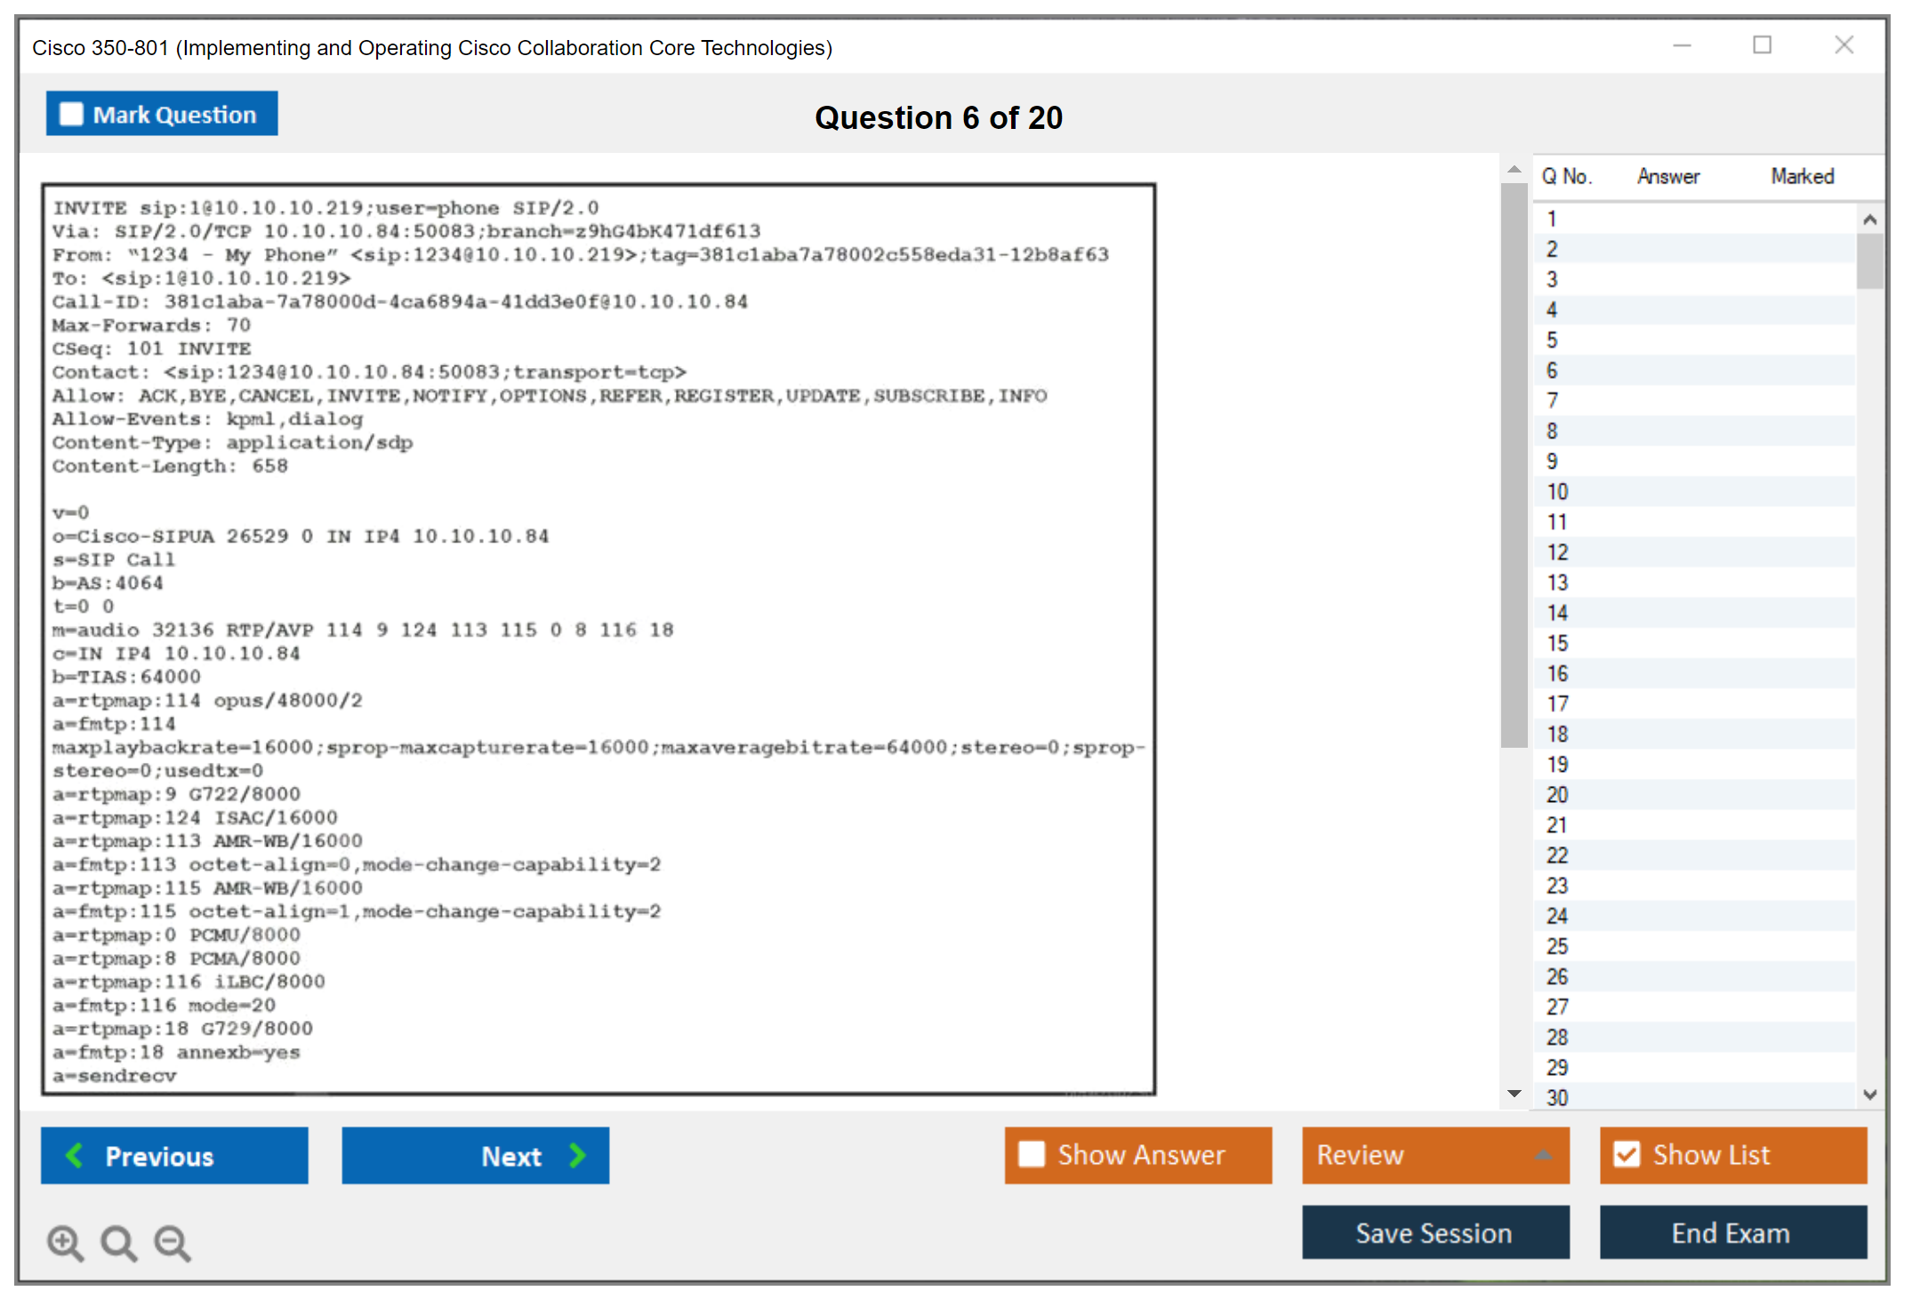The width and height of the screenshot is (1912, 1307).
Task: Uncheck the Show List checkbox
Action: point(1627,1154)
